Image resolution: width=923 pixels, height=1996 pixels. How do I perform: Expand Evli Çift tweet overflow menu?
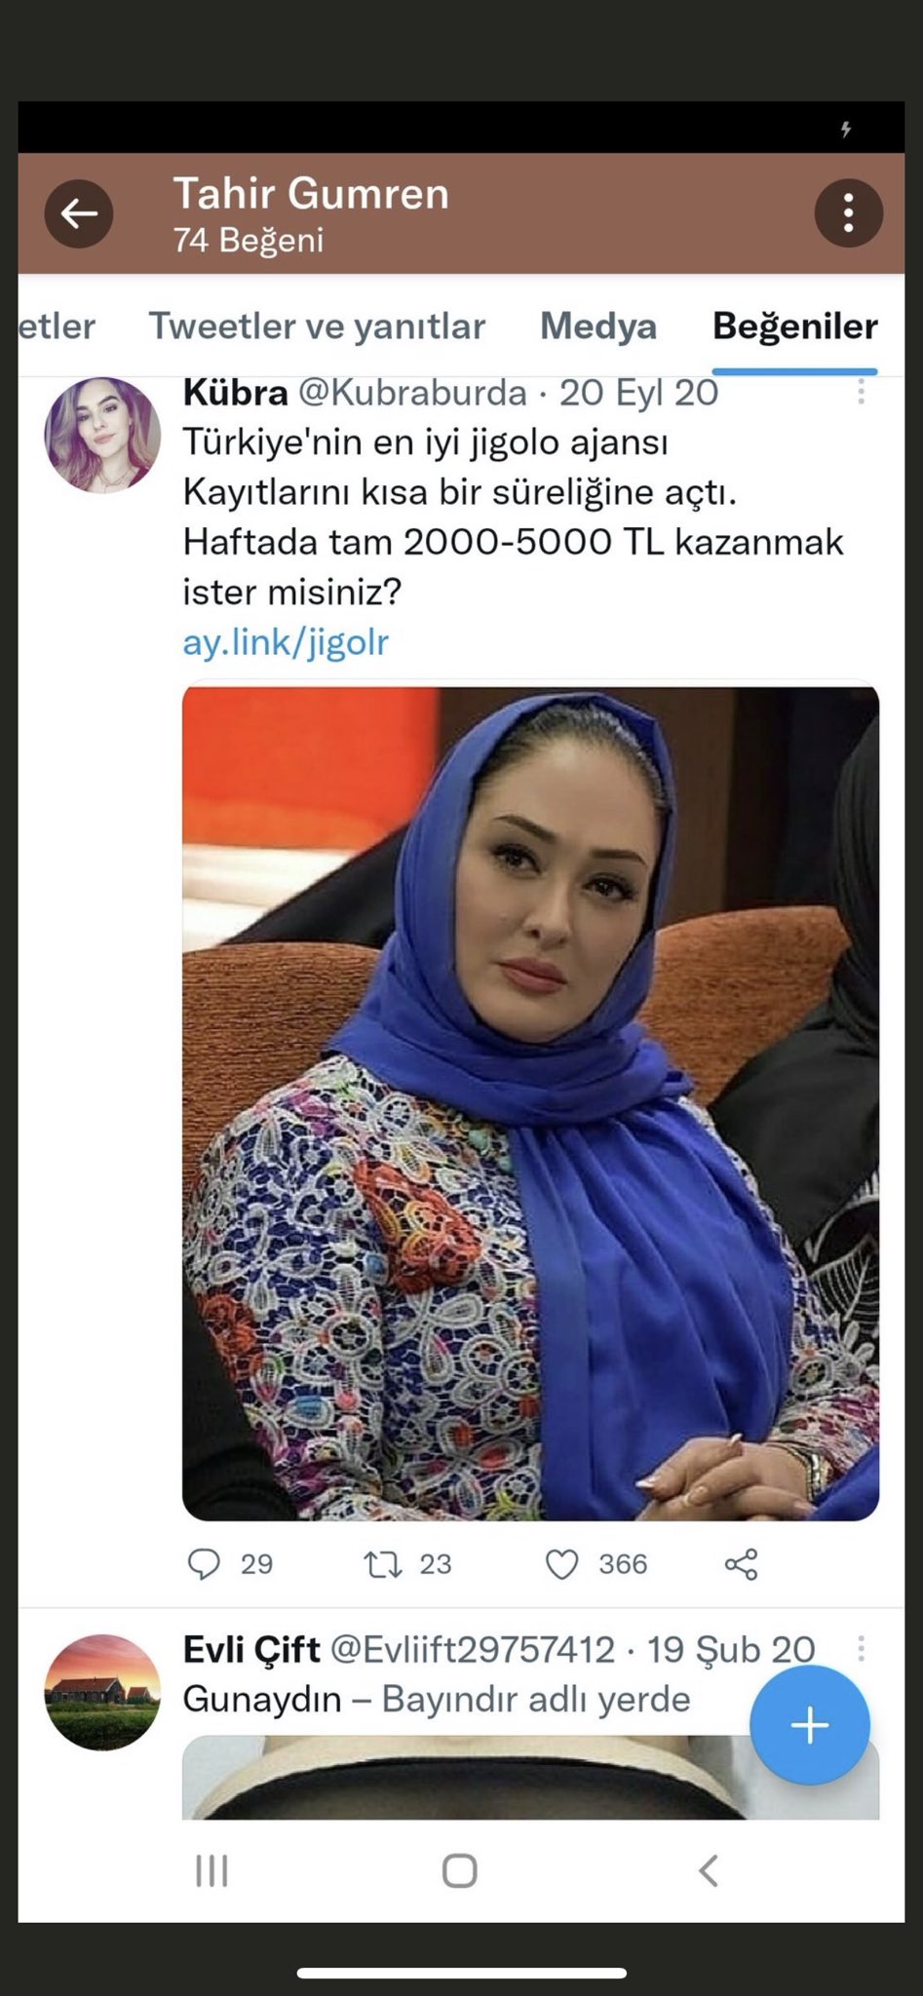click(861, 1648)
